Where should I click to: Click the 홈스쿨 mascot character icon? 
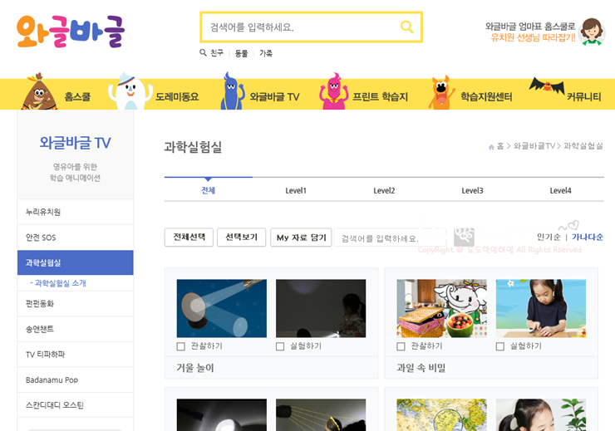[x=39, y=91]
